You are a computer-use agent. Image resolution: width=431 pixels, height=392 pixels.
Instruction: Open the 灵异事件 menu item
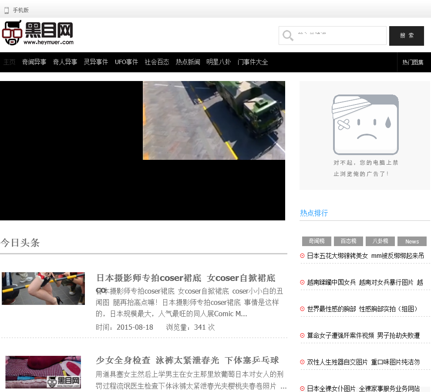point(96,62)
